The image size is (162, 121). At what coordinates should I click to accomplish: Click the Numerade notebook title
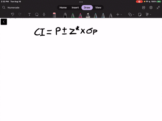(13, 8)
